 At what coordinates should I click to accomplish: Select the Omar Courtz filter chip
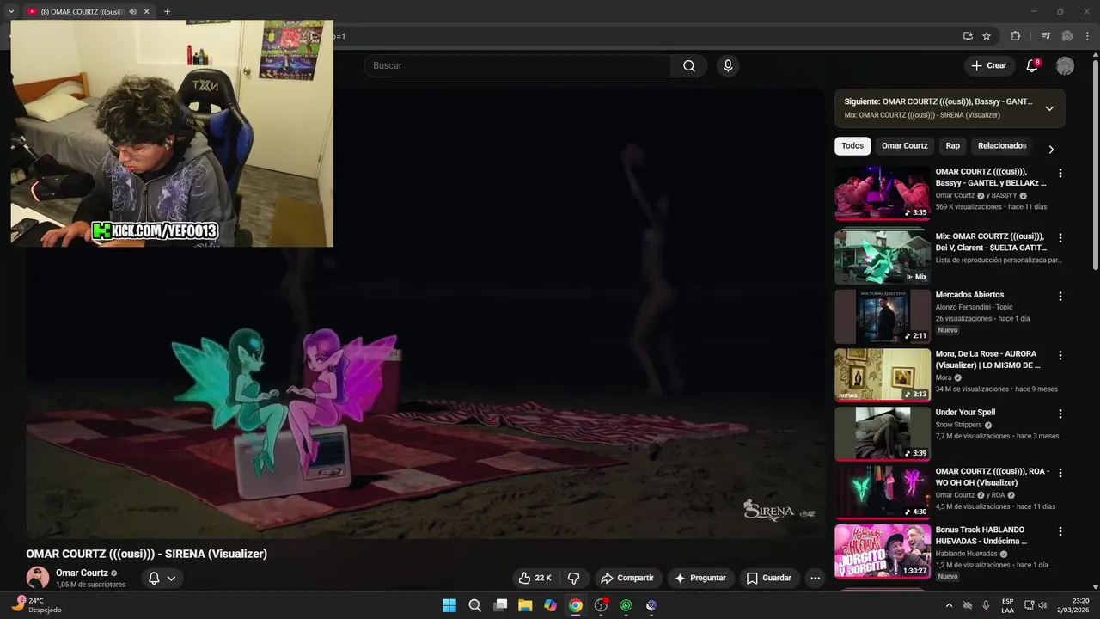[905, 146]
